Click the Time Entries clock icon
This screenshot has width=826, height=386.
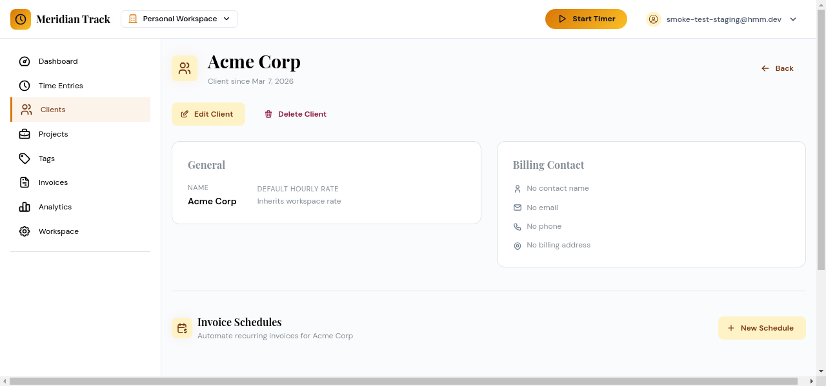(x=25, y=85)
